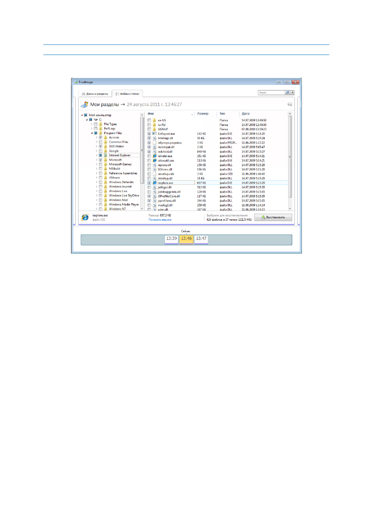Uncheck the iexplore.exe checkbox
Image resolution: width=373 pixels, height=526 pixels.
(x=149, y=183)
